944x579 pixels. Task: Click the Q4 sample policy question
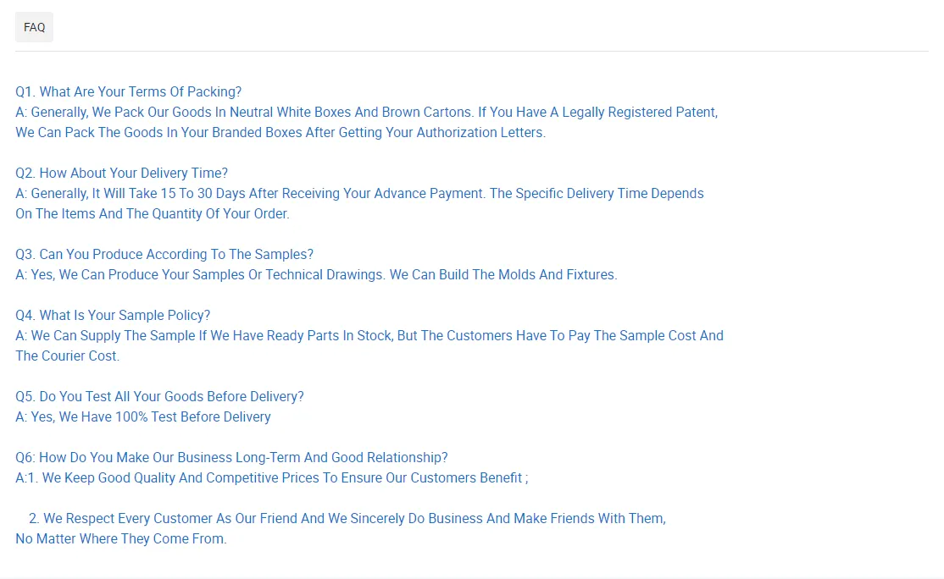(x=113, y=315)
